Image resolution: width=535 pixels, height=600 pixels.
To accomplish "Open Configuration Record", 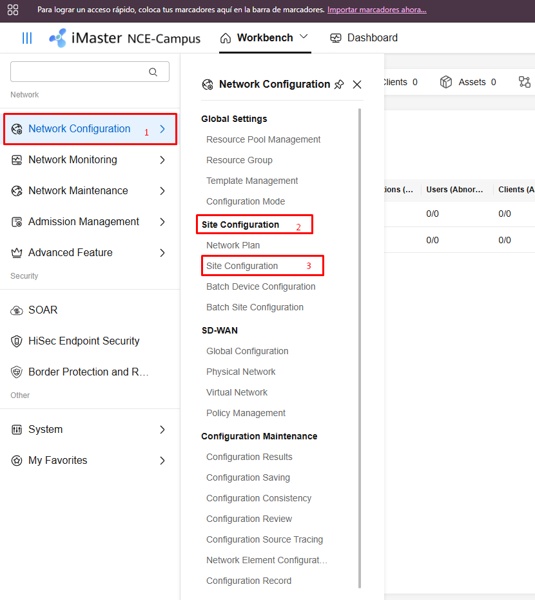I will [x=249, y=581].
